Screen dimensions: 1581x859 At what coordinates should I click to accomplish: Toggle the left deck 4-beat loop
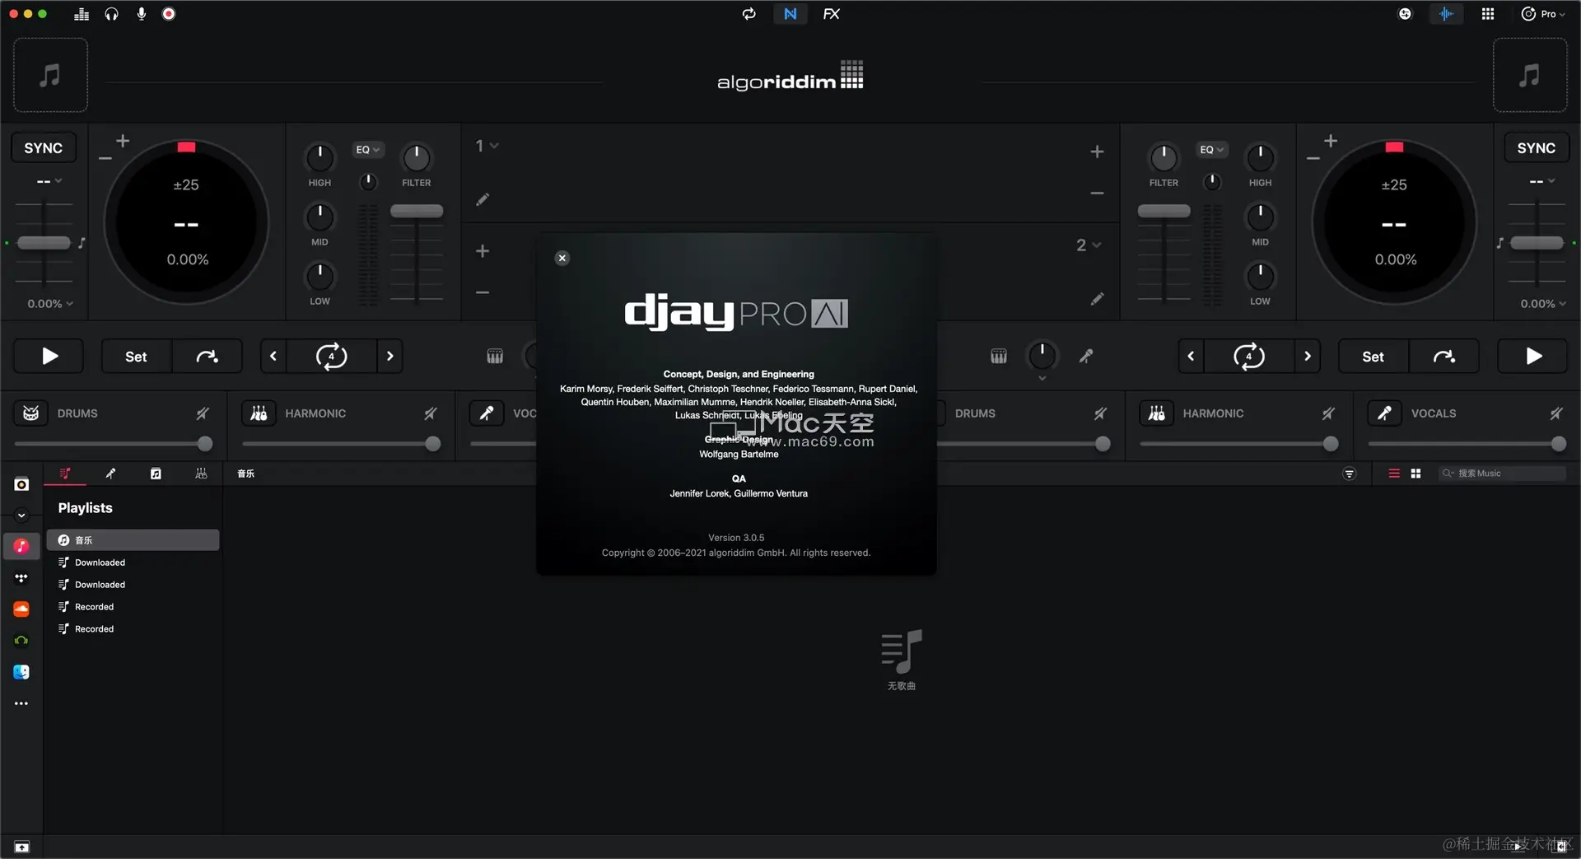pos(332,357)
